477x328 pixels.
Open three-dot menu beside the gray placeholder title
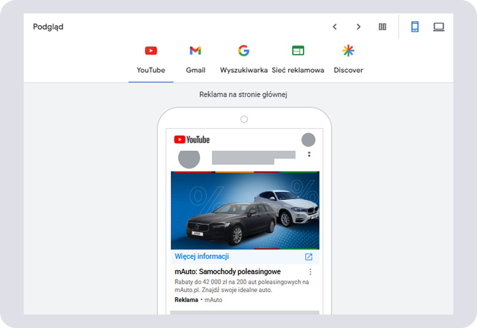(309, 155)
